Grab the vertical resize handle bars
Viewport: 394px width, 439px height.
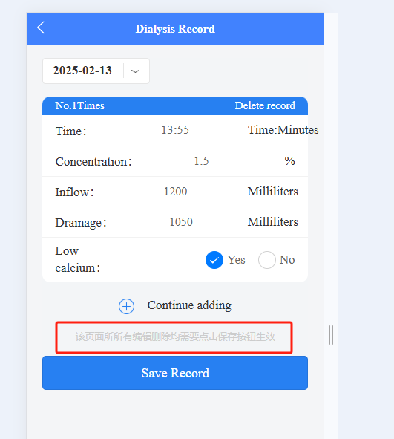point(331,335)
